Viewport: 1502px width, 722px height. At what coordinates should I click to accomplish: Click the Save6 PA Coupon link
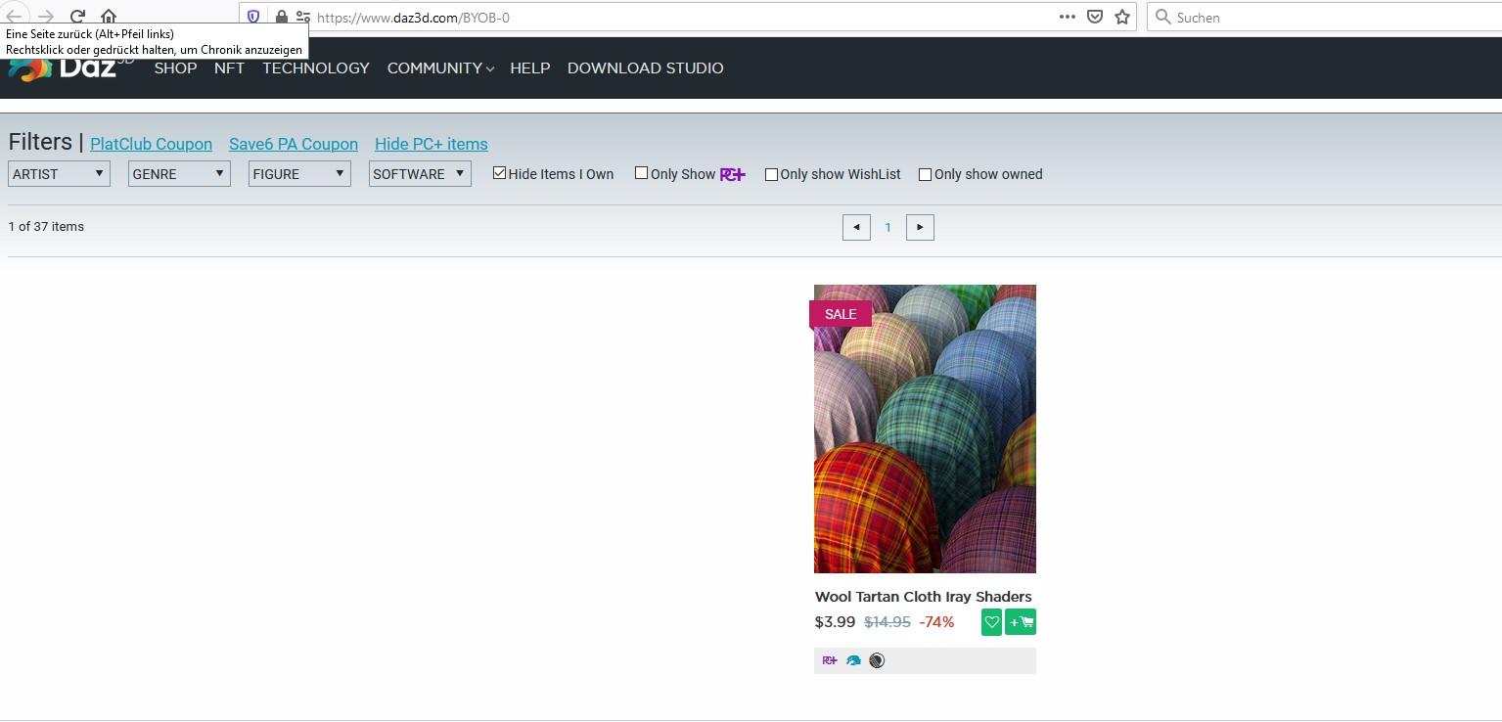point(294,144)
